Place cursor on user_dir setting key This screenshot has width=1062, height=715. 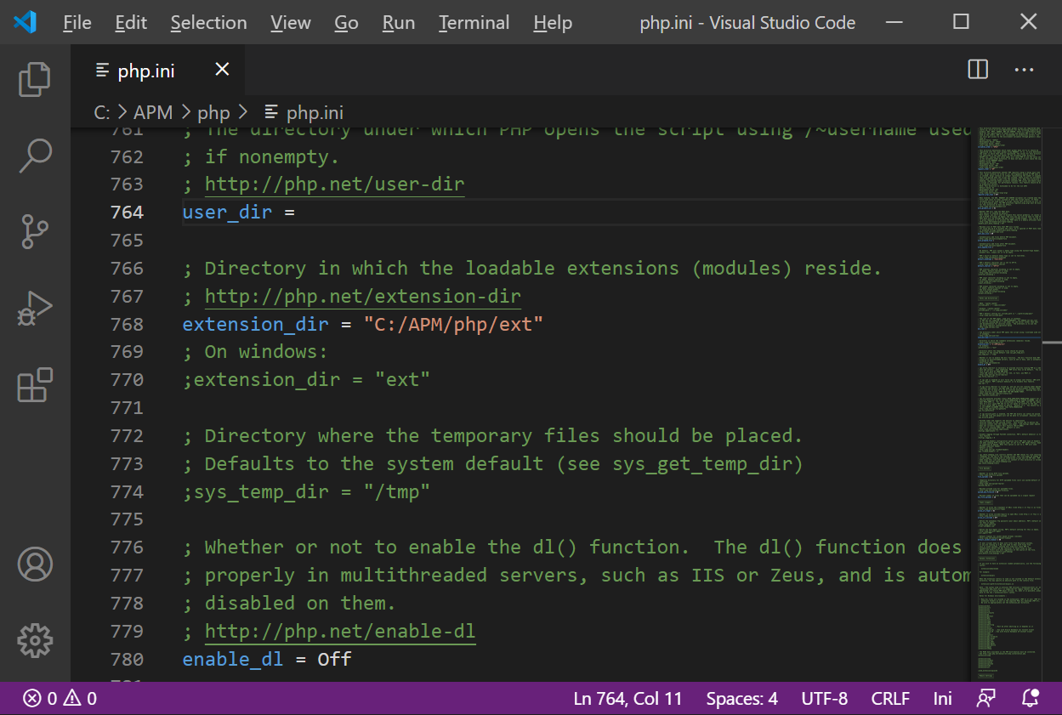pos(227,212)
